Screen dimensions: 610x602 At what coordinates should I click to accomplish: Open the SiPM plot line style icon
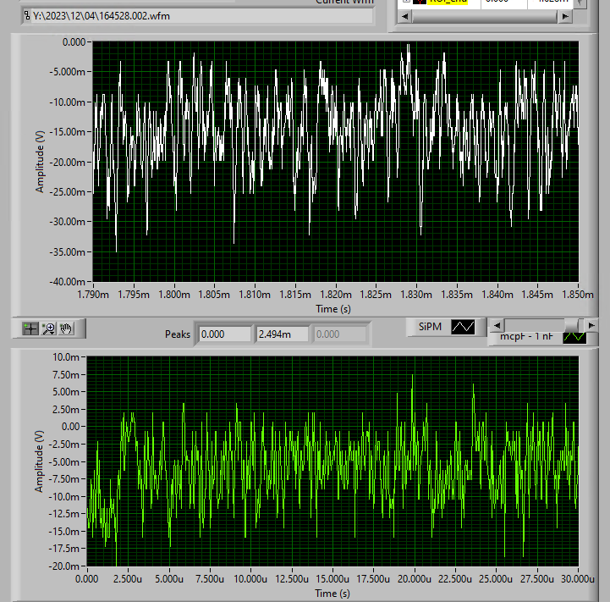(x=464, y=326)
